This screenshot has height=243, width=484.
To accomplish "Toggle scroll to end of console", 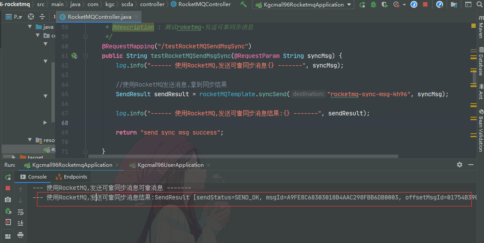I will (20, 223).
